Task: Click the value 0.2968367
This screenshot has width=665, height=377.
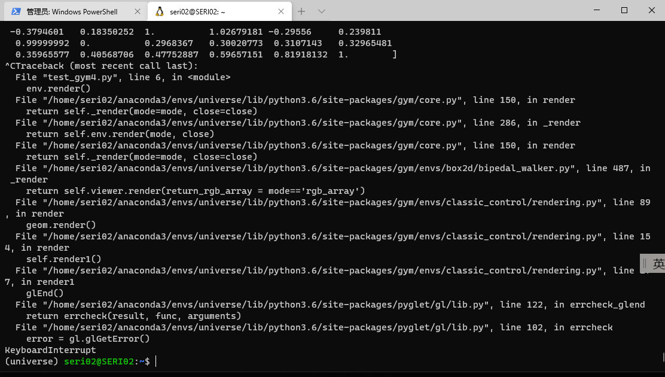Action: [x=169, y=43]
